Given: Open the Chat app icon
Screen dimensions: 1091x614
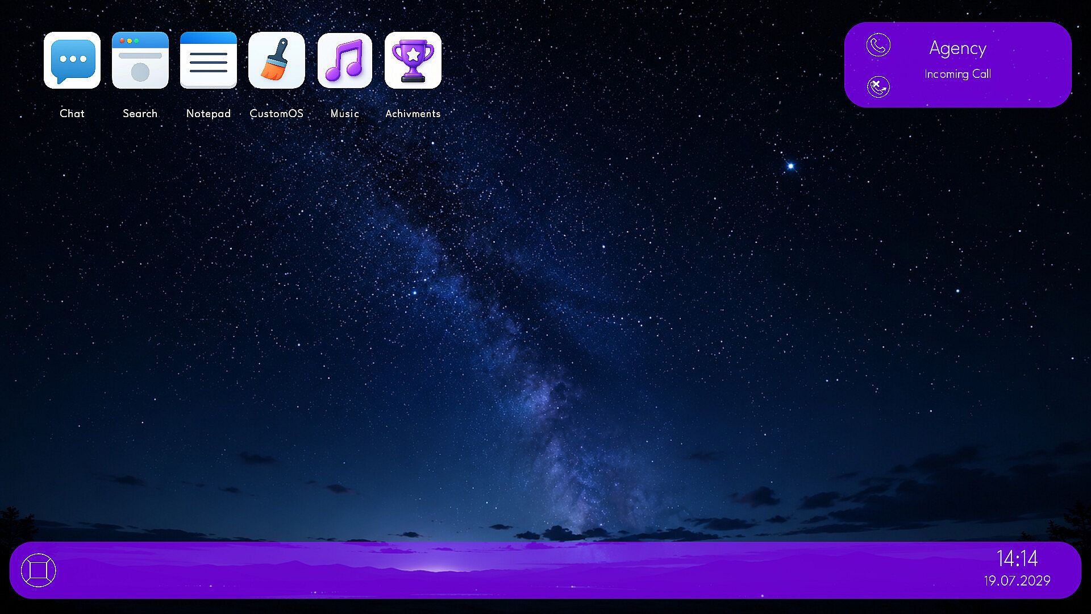Looking at the screenshot, I should click(x=72, y=60).
